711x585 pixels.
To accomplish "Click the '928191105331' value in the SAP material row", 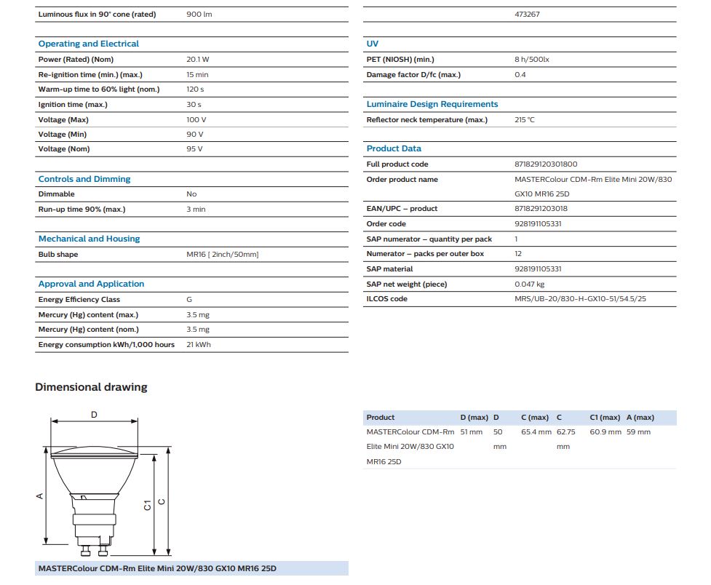I will [x=538, y=269].
